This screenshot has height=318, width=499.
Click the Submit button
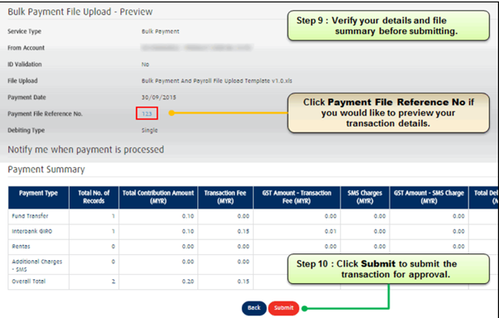point(283,308)
